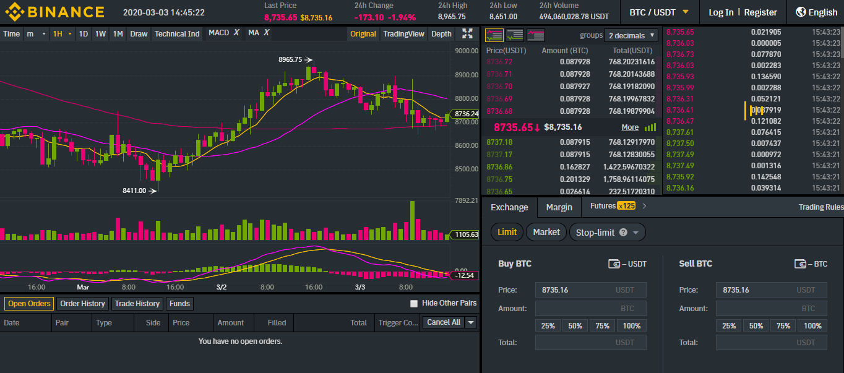Click the Cancel All button
The width and height of the screenshot is (844, 373).
443,322
